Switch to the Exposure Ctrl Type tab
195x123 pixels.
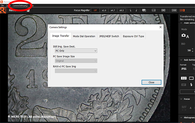click(133, 36)
